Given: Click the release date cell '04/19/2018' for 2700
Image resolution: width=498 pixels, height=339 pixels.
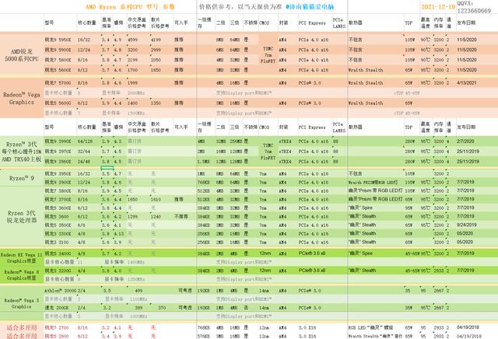Looking at the screenshot, I should click(x=468, y=327).
